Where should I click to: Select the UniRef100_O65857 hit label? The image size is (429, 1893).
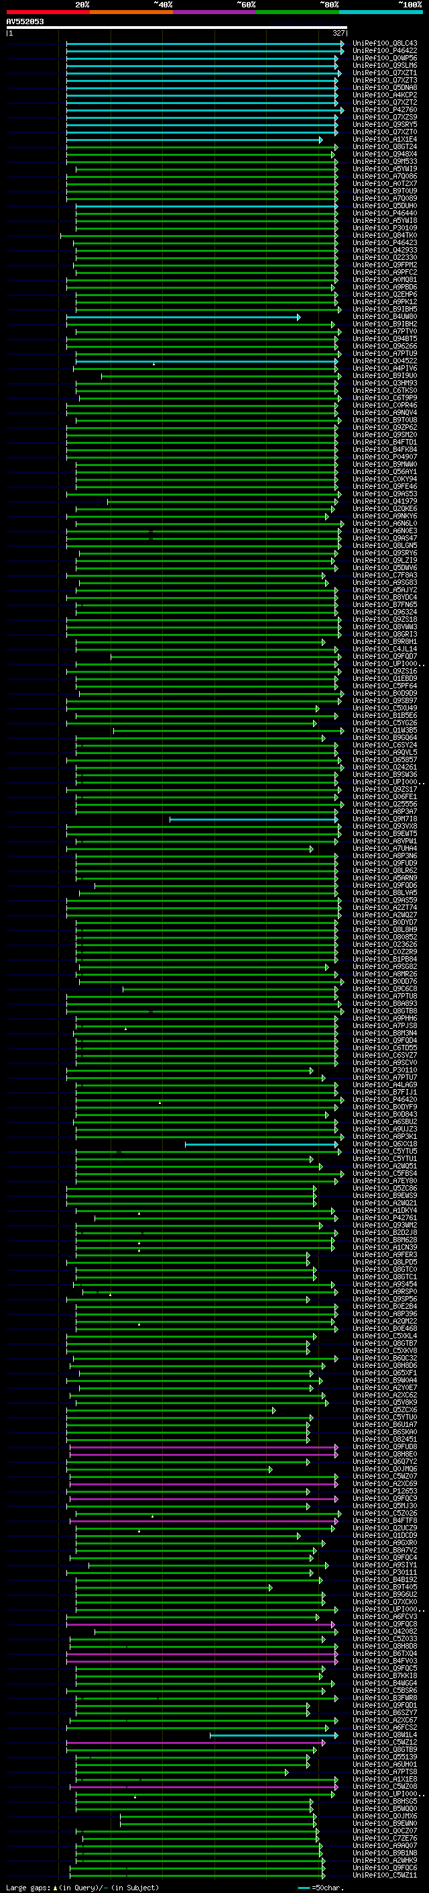[x=384, y=760]
